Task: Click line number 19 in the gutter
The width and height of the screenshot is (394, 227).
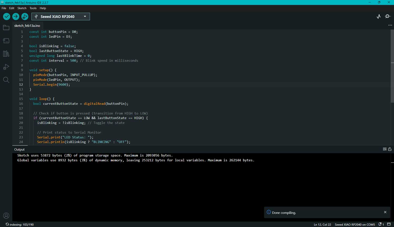Action: (x=21, y=118)
